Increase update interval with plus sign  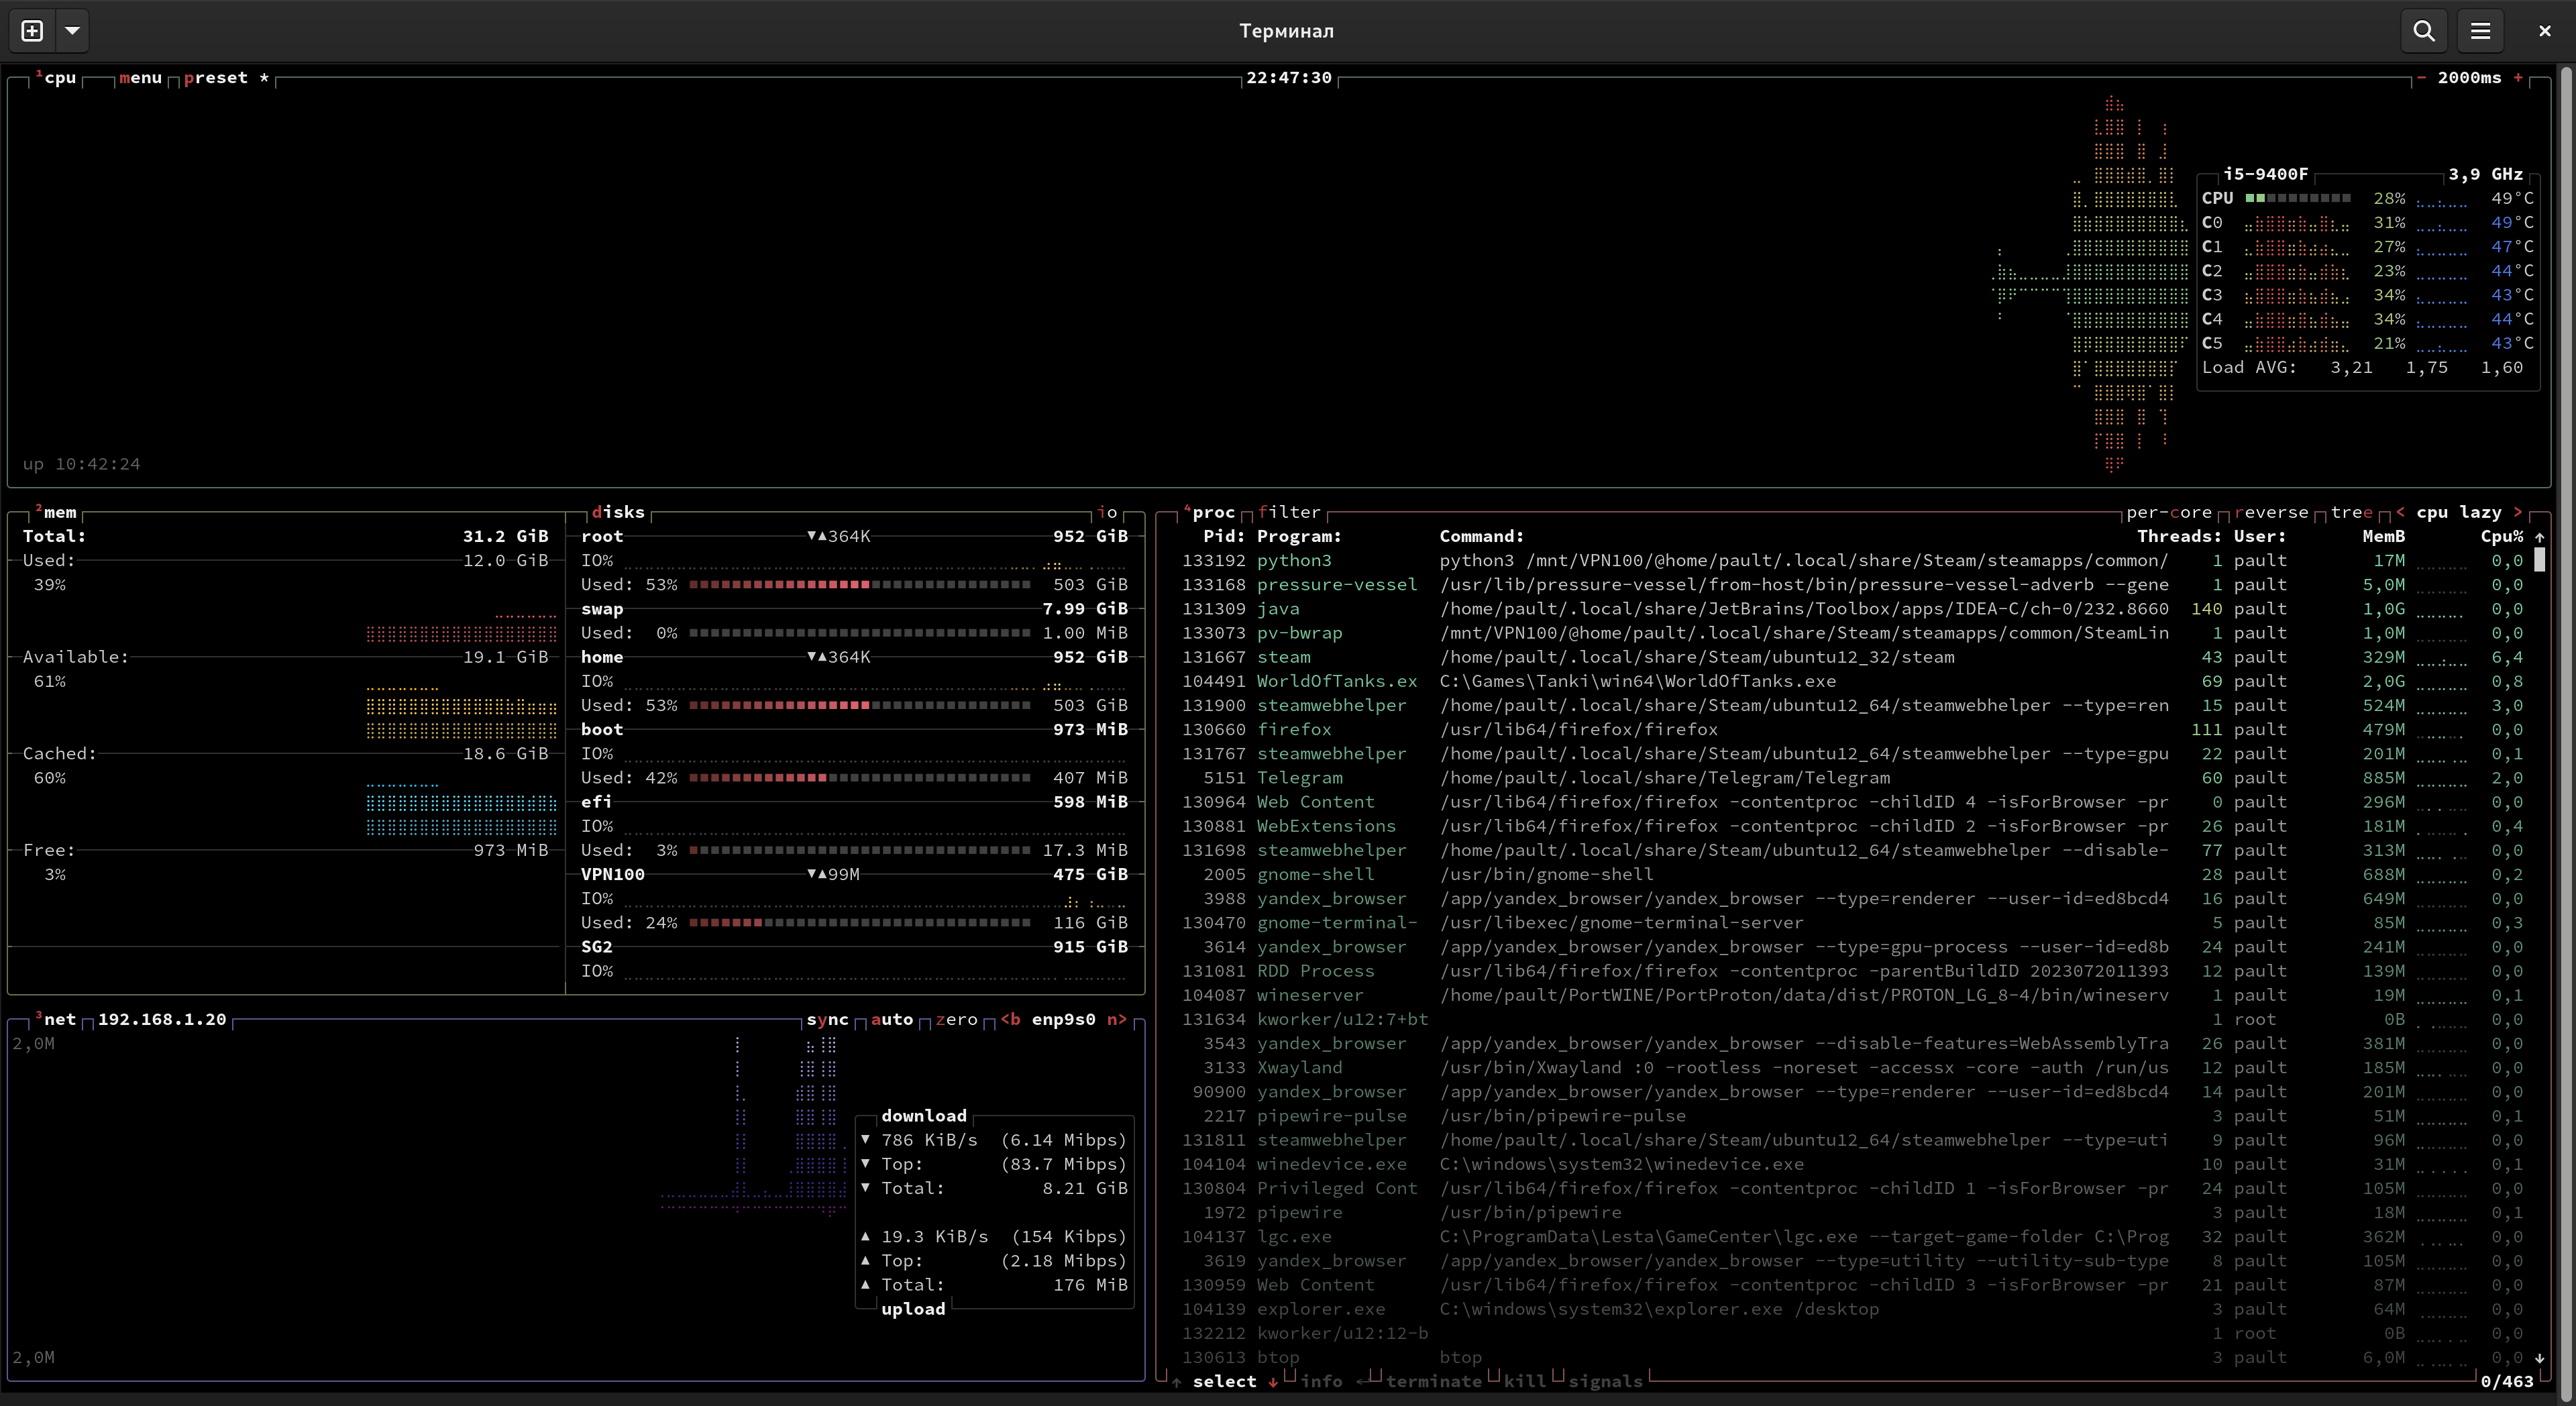(2518, 78)
